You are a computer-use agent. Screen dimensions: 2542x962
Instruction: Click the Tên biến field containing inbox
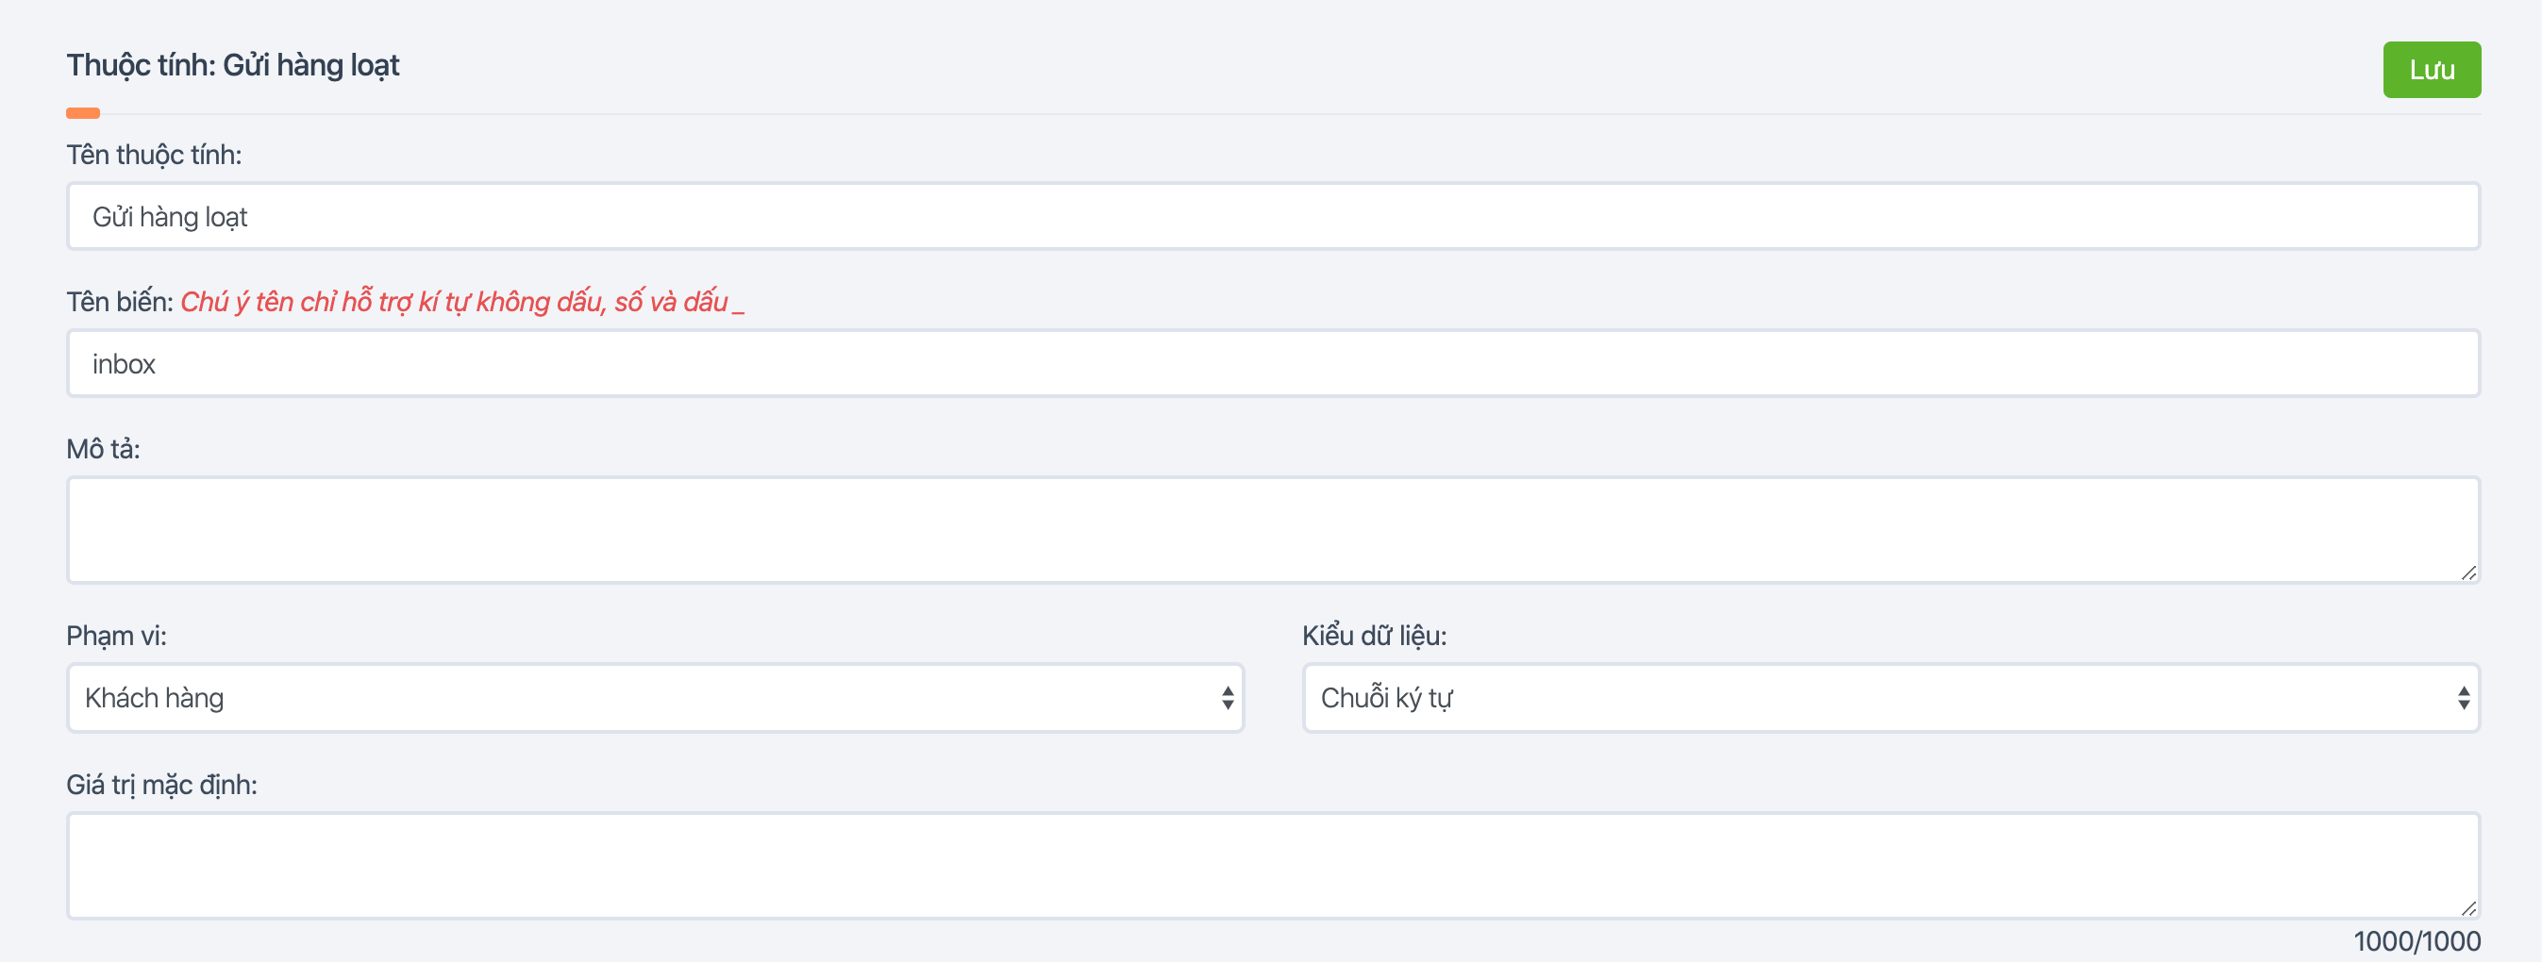point(1273,363)
